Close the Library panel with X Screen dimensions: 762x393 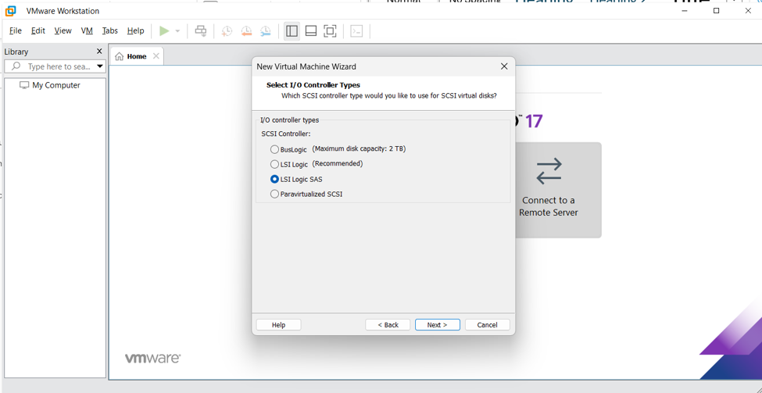(99, 52)
